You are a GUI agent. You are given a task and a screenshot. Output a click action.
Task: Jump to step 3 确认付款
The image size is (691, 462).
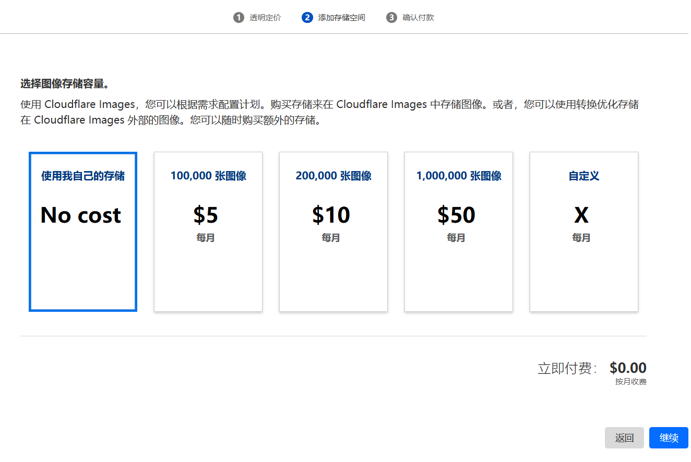click(410, 18)
